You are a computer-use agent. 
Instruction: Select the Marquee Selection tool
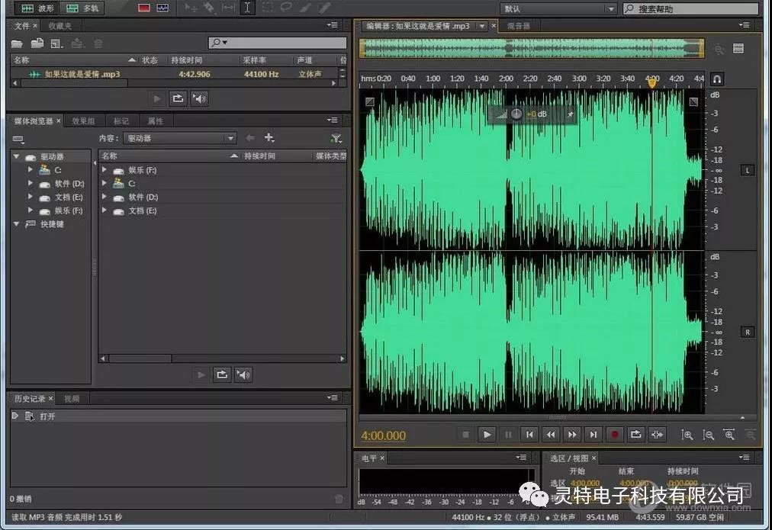tap(267, 8)
